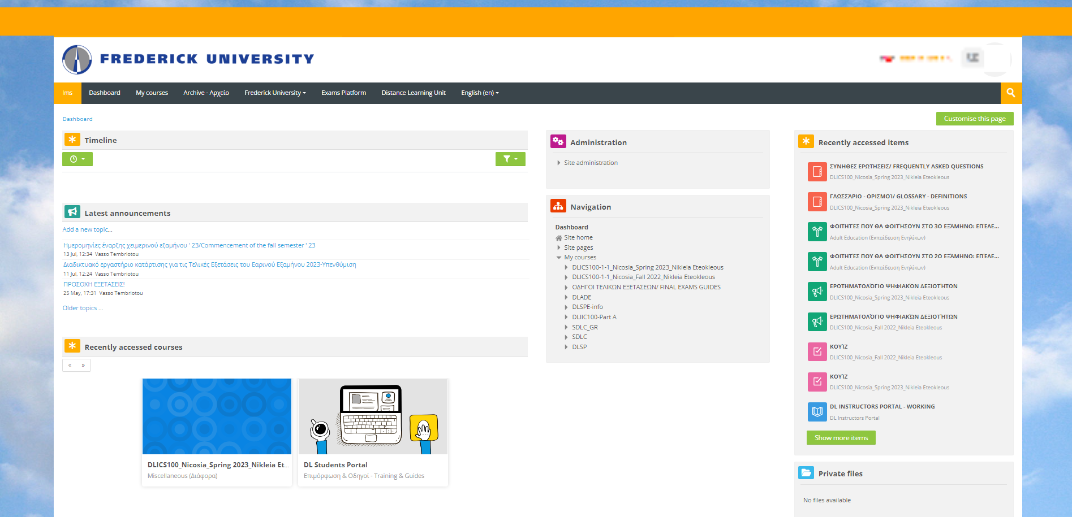The width and height of the screenshot is (1072, 517).
Task: Open the Glossary - Definitions book icon
Action: [x=817, y=201]
